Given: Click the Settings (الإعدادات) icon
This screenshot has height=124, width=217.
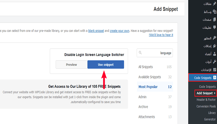Looking at the screenshot, I should click(215, 70).
